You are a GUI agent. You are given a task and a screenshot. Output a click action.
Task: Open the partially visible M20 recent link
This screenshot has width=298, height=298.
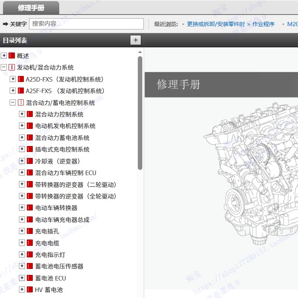click(292, 24)
